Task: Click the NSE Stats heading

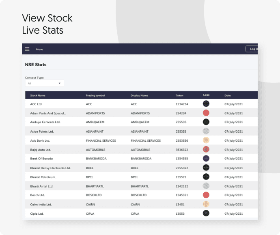Action: 36,65
